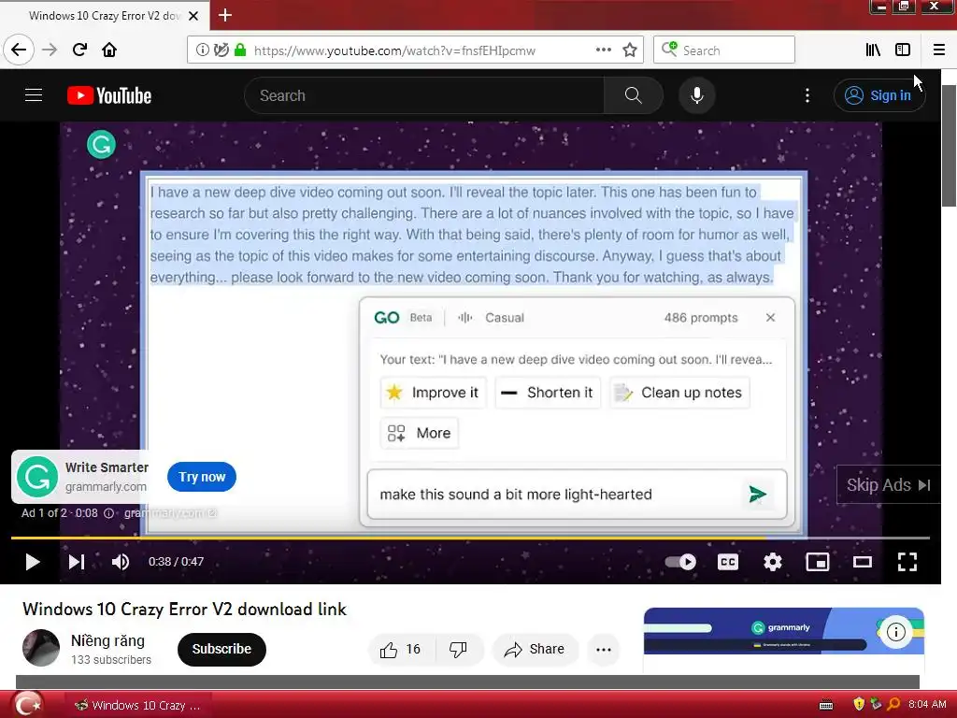Click the 8:04 AM clock
The width and height of the screenshot is (957, 718).
[927, 705]
